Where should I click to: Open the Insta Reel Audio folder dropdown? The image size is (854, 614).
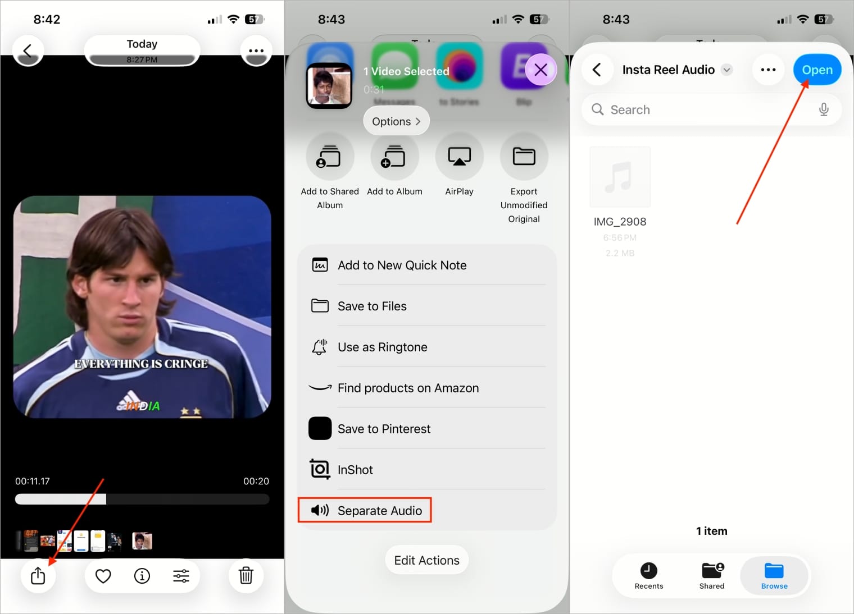[727, 70]
